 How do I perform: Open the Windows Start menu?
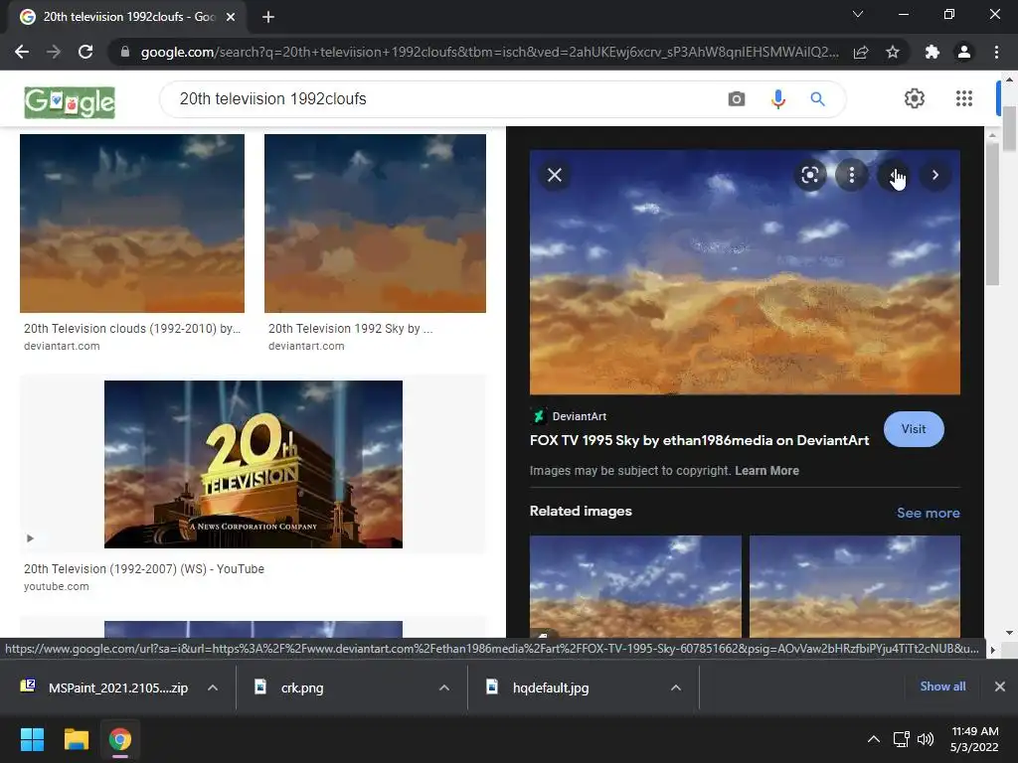[x=32, y=739]
